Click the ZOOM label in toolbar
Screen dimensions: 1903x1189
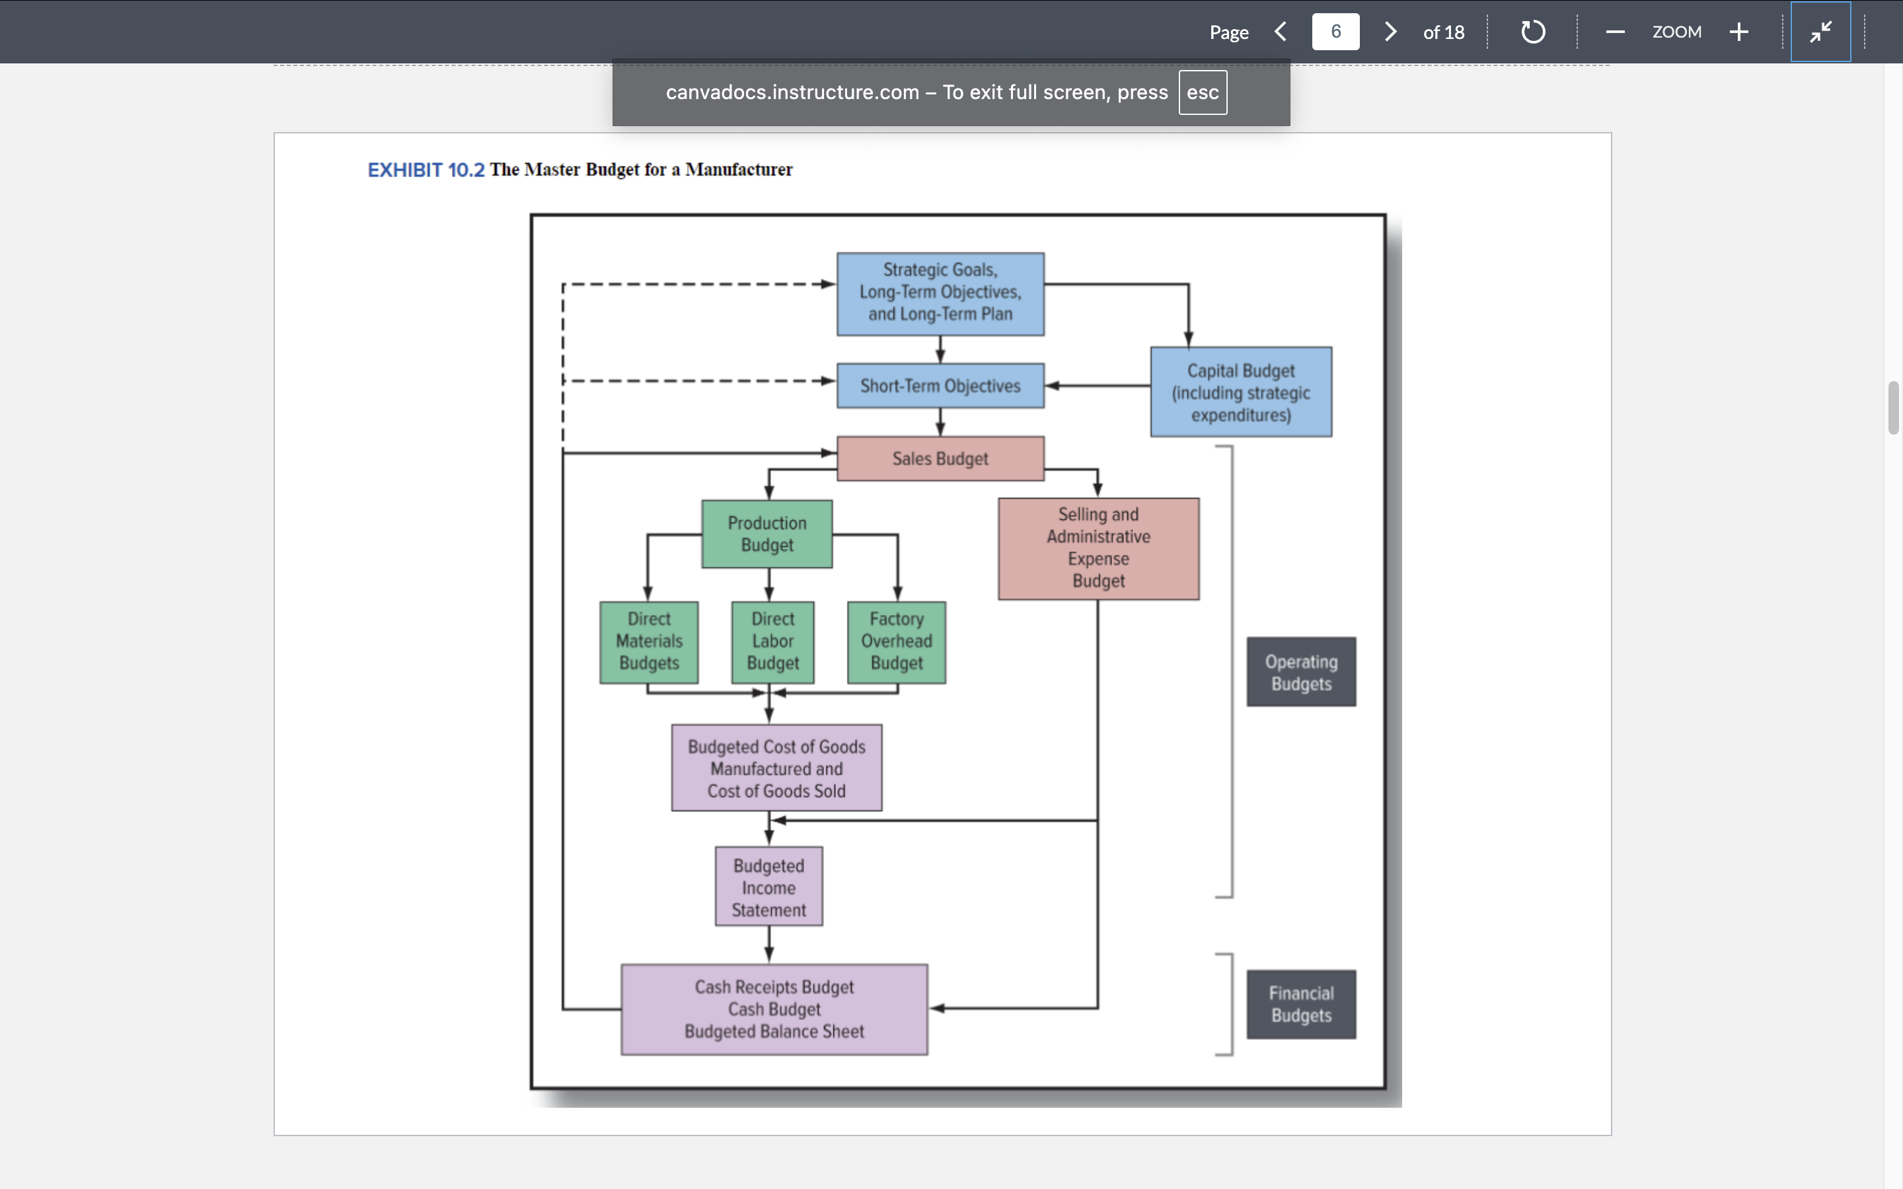click(x=1676, y=32)
